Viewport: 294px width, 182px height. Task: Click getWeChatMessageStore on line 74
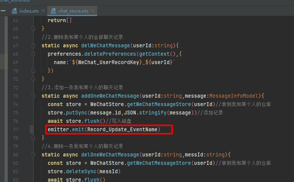point(159,104)
